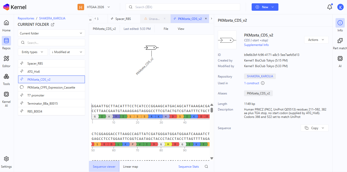Open the Supplemental Info link

click(256, 45)
